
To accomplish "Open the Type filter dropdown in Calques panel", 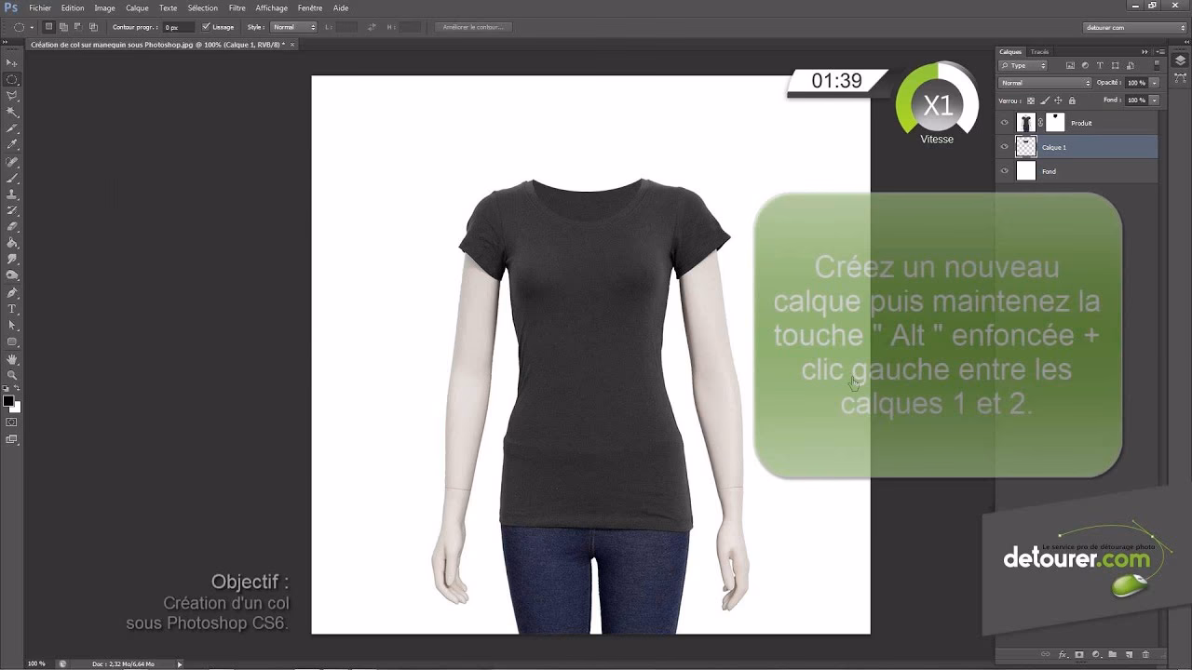I will coord(1023,65).
